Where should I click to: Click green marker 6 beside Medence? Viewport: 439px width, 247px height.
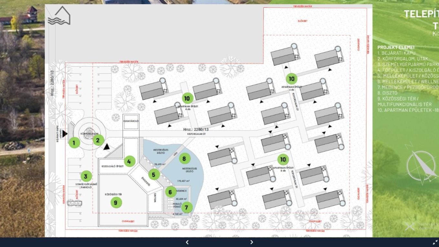click(x=170, y=192)
